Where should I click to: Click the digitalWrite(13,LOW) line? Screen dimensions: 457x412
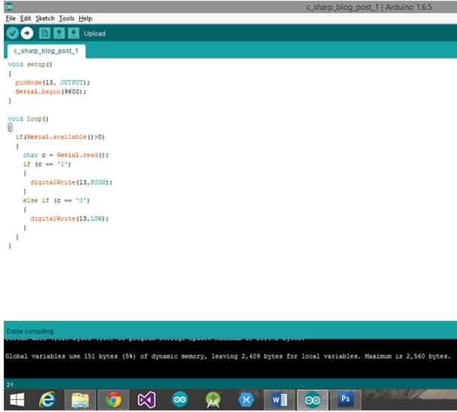coord(69,219)
